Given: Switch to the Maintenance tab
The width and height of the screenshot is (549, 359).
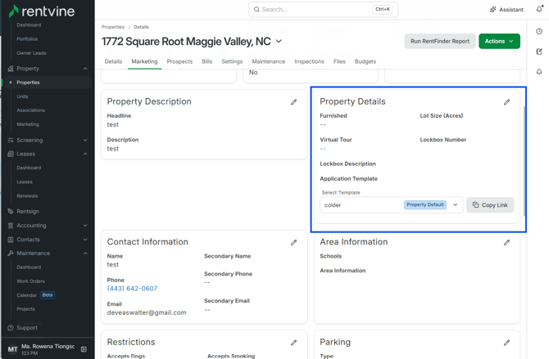Looking at the screenshot, I should [269, 61].
